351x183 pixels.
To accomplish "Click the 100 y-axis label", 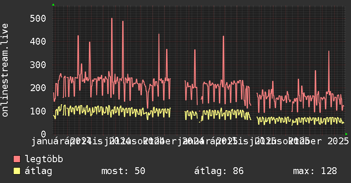I will (x=38, y=111).
